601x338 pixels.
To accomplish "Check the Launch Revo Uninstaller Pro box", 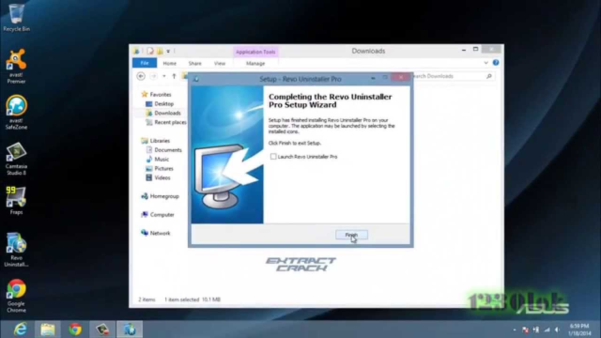I will tap(273, 157).
